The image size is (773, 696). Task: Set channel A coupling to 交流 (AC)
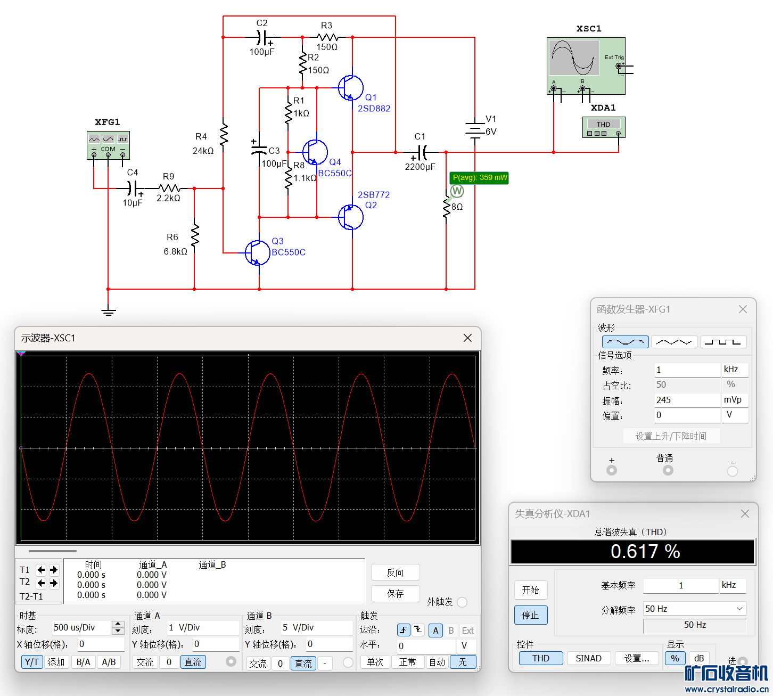[x=145, y=662]
